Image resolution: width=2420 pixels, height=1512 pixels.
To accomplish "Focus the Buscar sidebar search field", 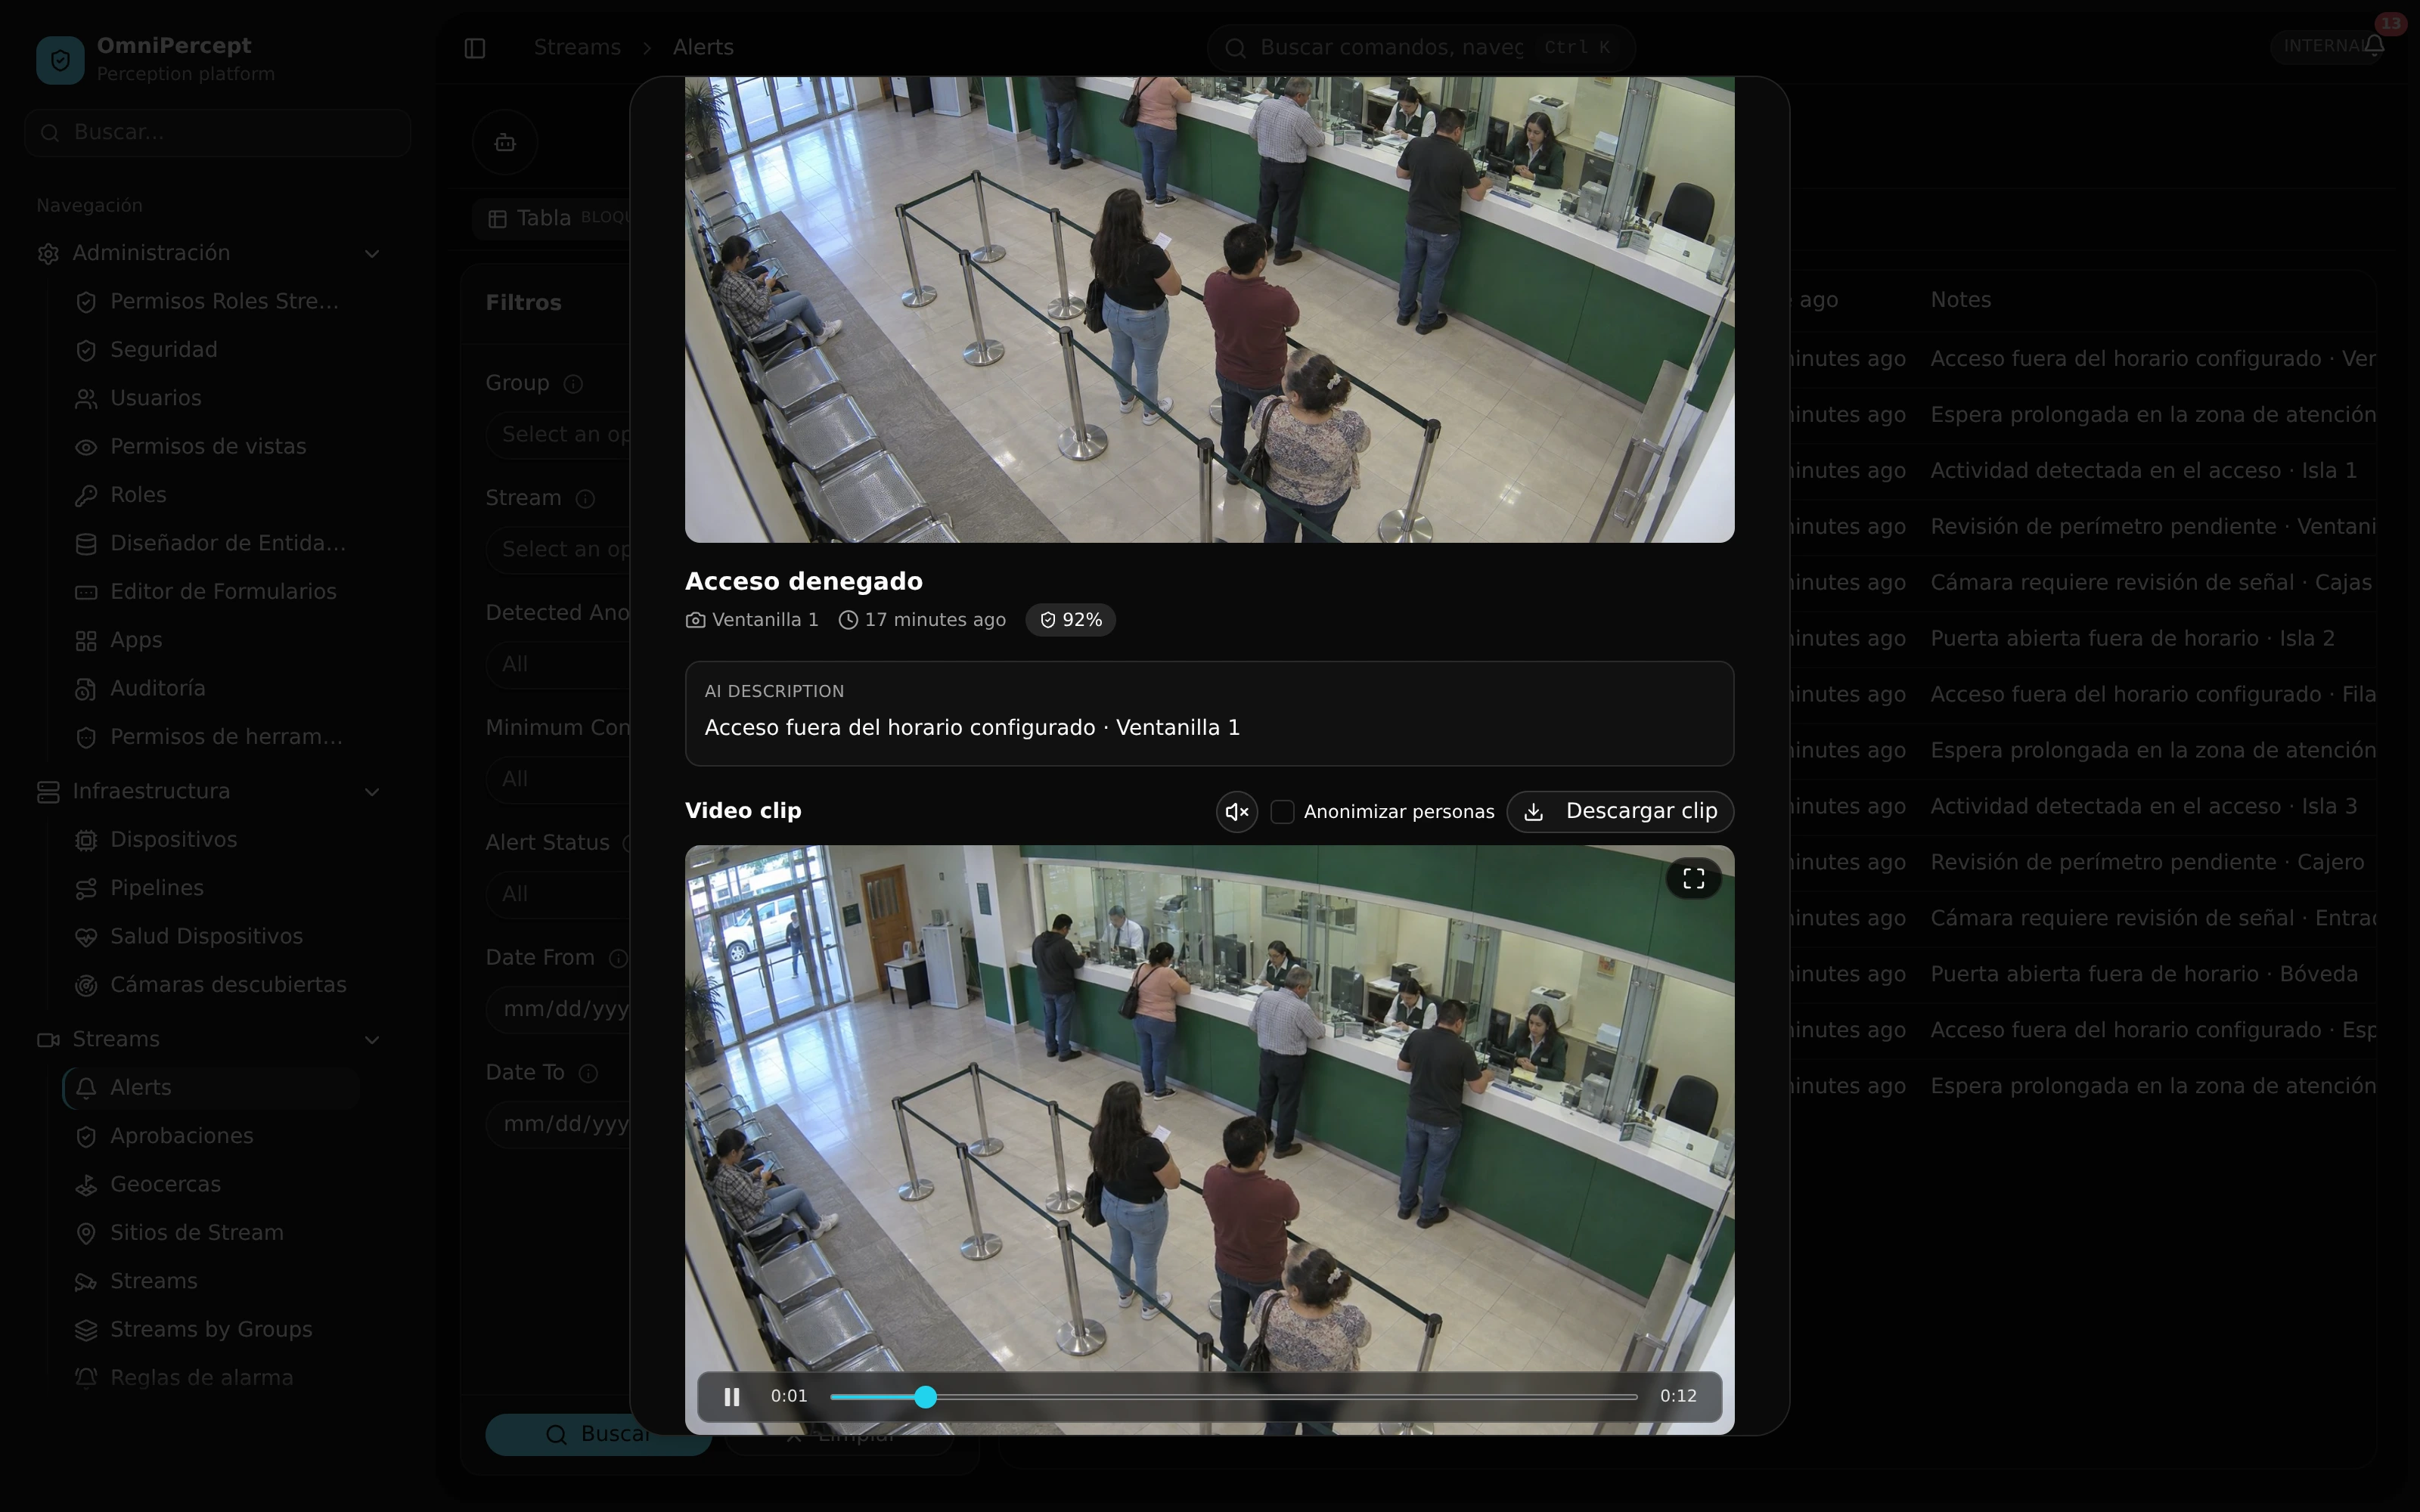I will tap(218, 133).
